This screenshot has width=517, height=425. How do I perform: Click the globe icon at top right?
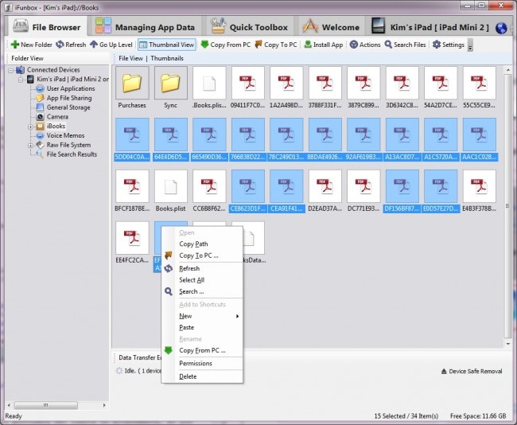[x=501, y=28]
